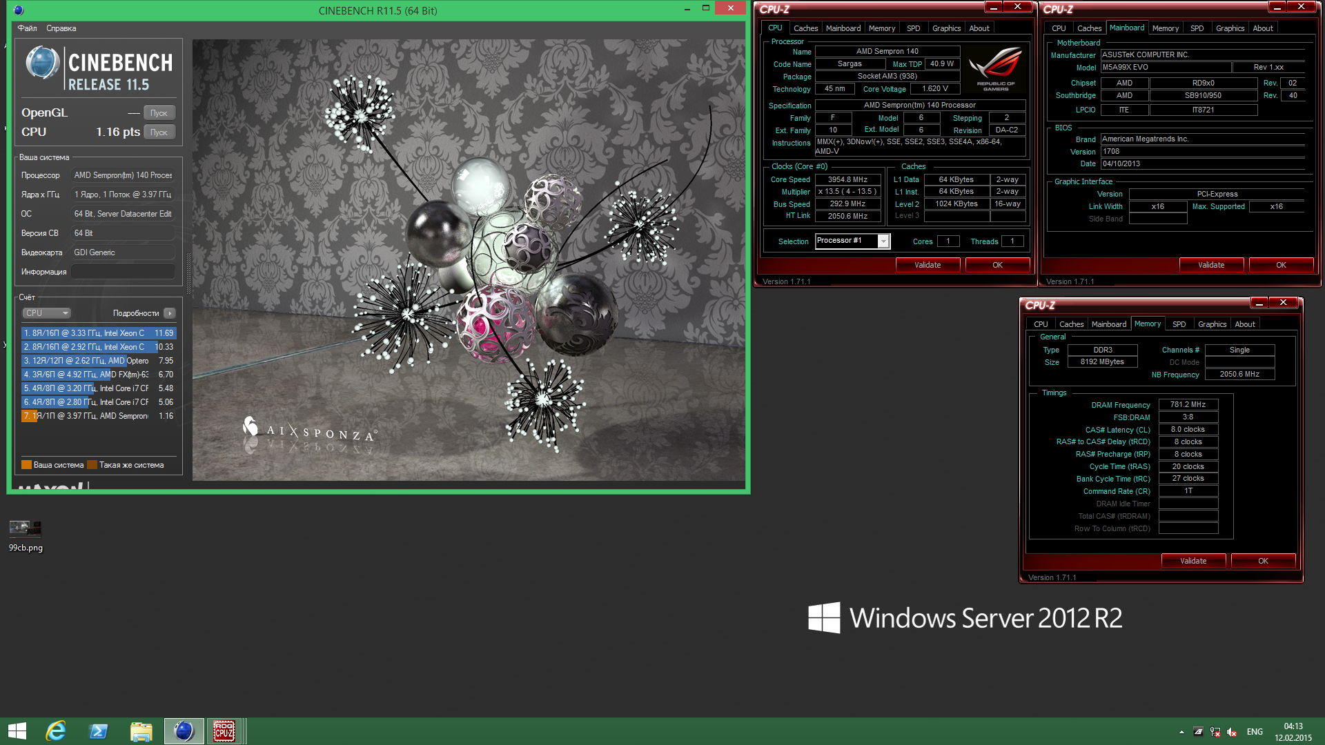Screen dimensions: 1325x745
Task: Launch Internet Explorer from taskbar
Action: pos(56,731)
